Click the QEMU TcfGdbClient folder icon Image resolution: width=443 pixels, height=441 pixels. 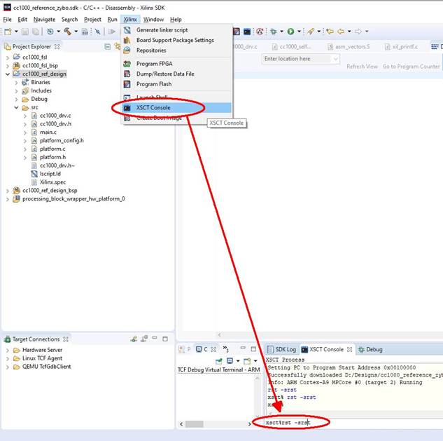pyautogui.click(x=15, y=367)
